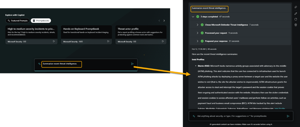Run the High to medium severity incidents promptbook
Screen dimensions: 300x127
tap(54, 41)
